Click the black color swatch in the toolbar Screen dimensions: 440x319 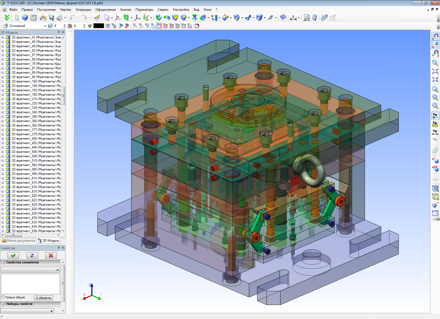click(99, 26)
